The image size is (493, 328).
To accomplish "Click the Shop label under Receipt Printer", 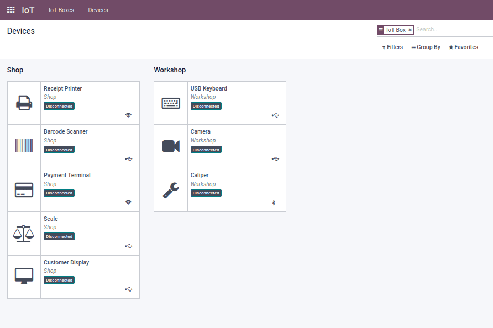I will click(50, 97).
